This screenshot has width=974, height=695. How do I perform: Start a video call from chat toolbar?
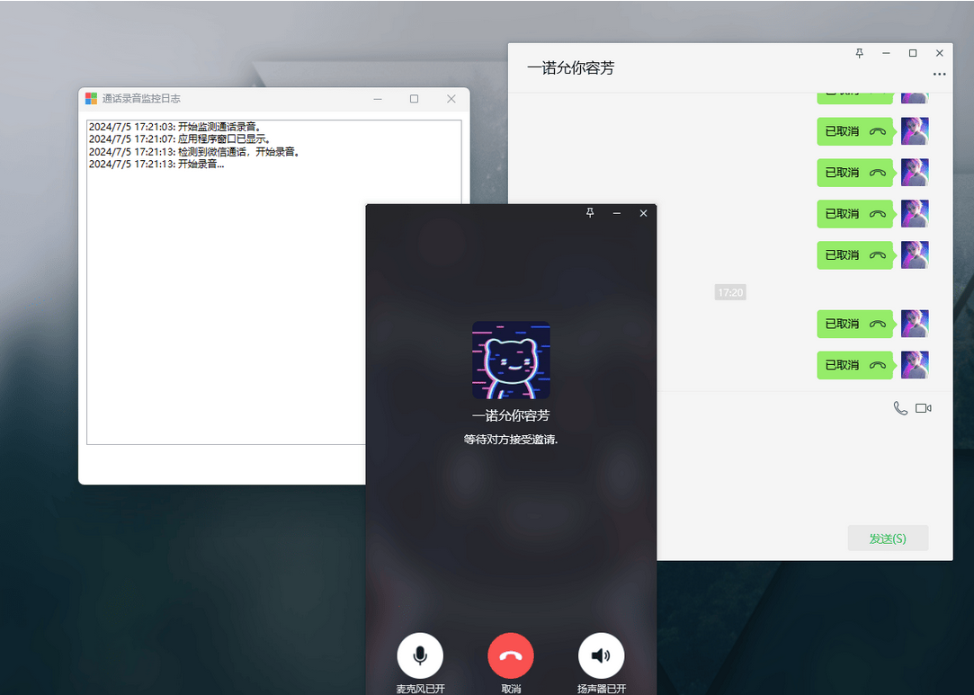(x=923, y=408)
